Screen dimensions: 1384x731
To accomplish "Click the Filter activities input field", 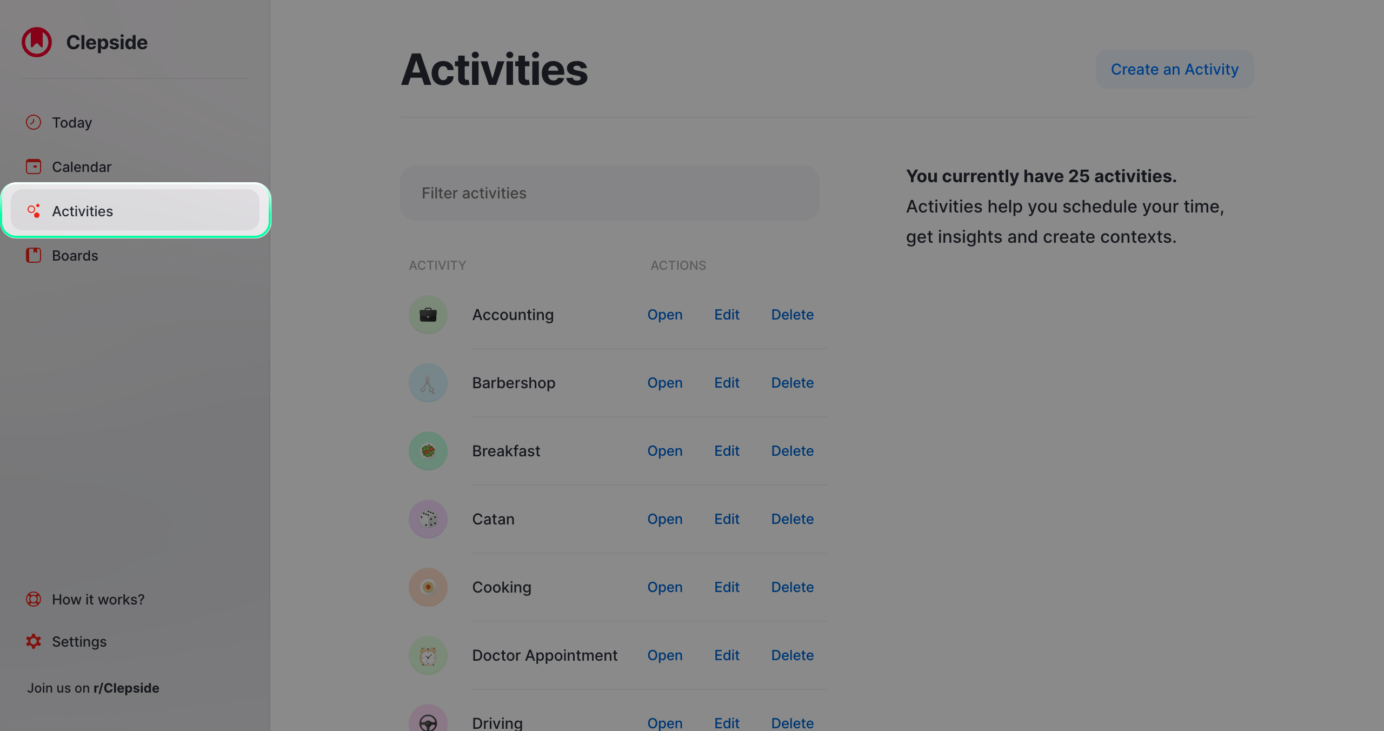I will 609,193.
